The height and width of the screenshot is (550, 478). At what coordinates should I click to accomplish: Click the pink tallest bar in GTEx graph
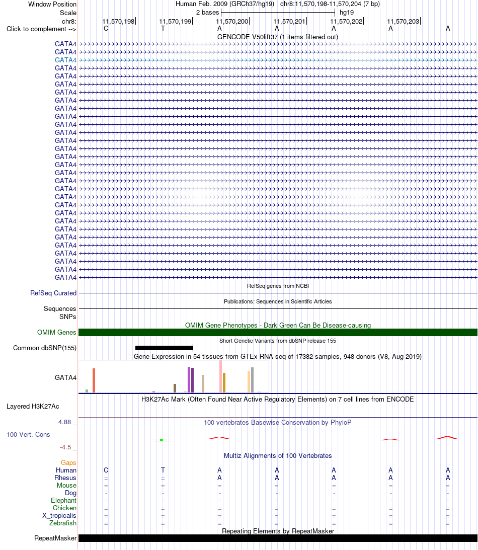click(x=220, y=376)
